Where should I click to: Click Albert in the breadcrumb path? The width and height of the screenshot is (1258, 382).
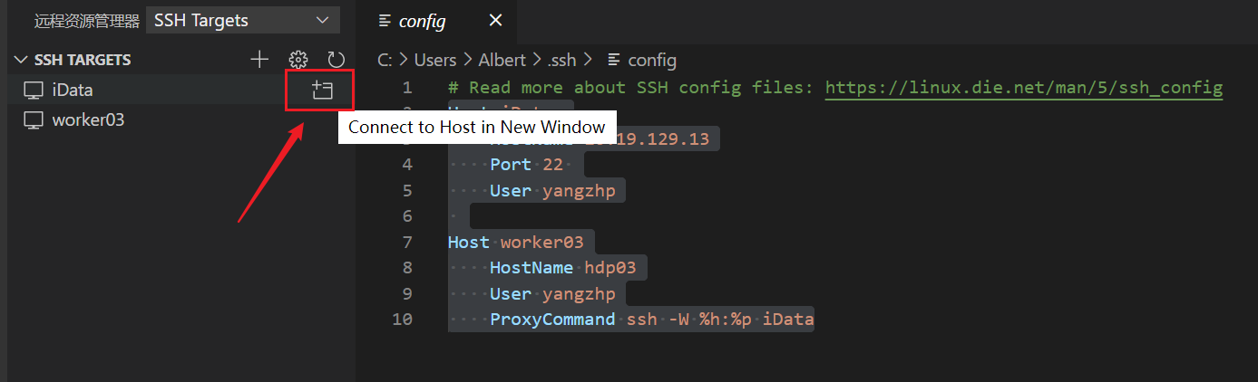pyautogui.click(x=502, y=60)
